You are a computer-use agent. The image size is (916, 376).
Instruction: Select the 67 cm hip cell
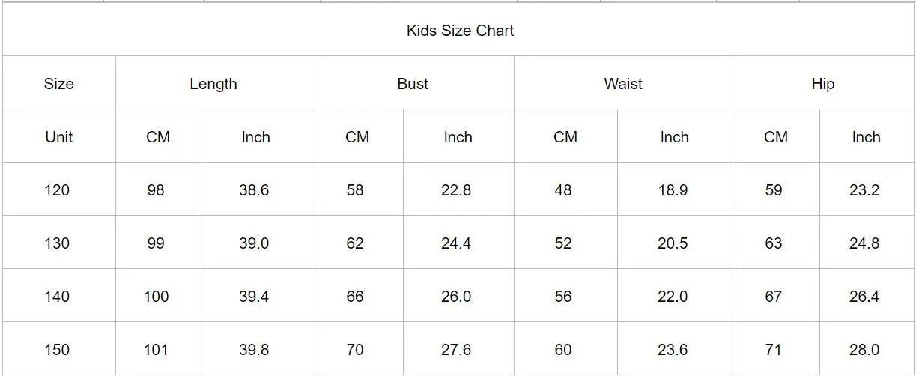click(774, 297)
